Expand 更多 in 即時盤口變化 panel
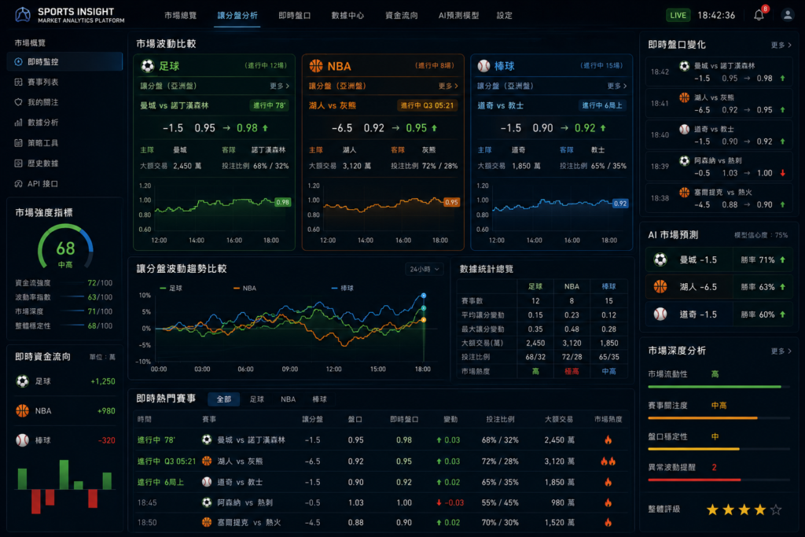 point(781,45)
